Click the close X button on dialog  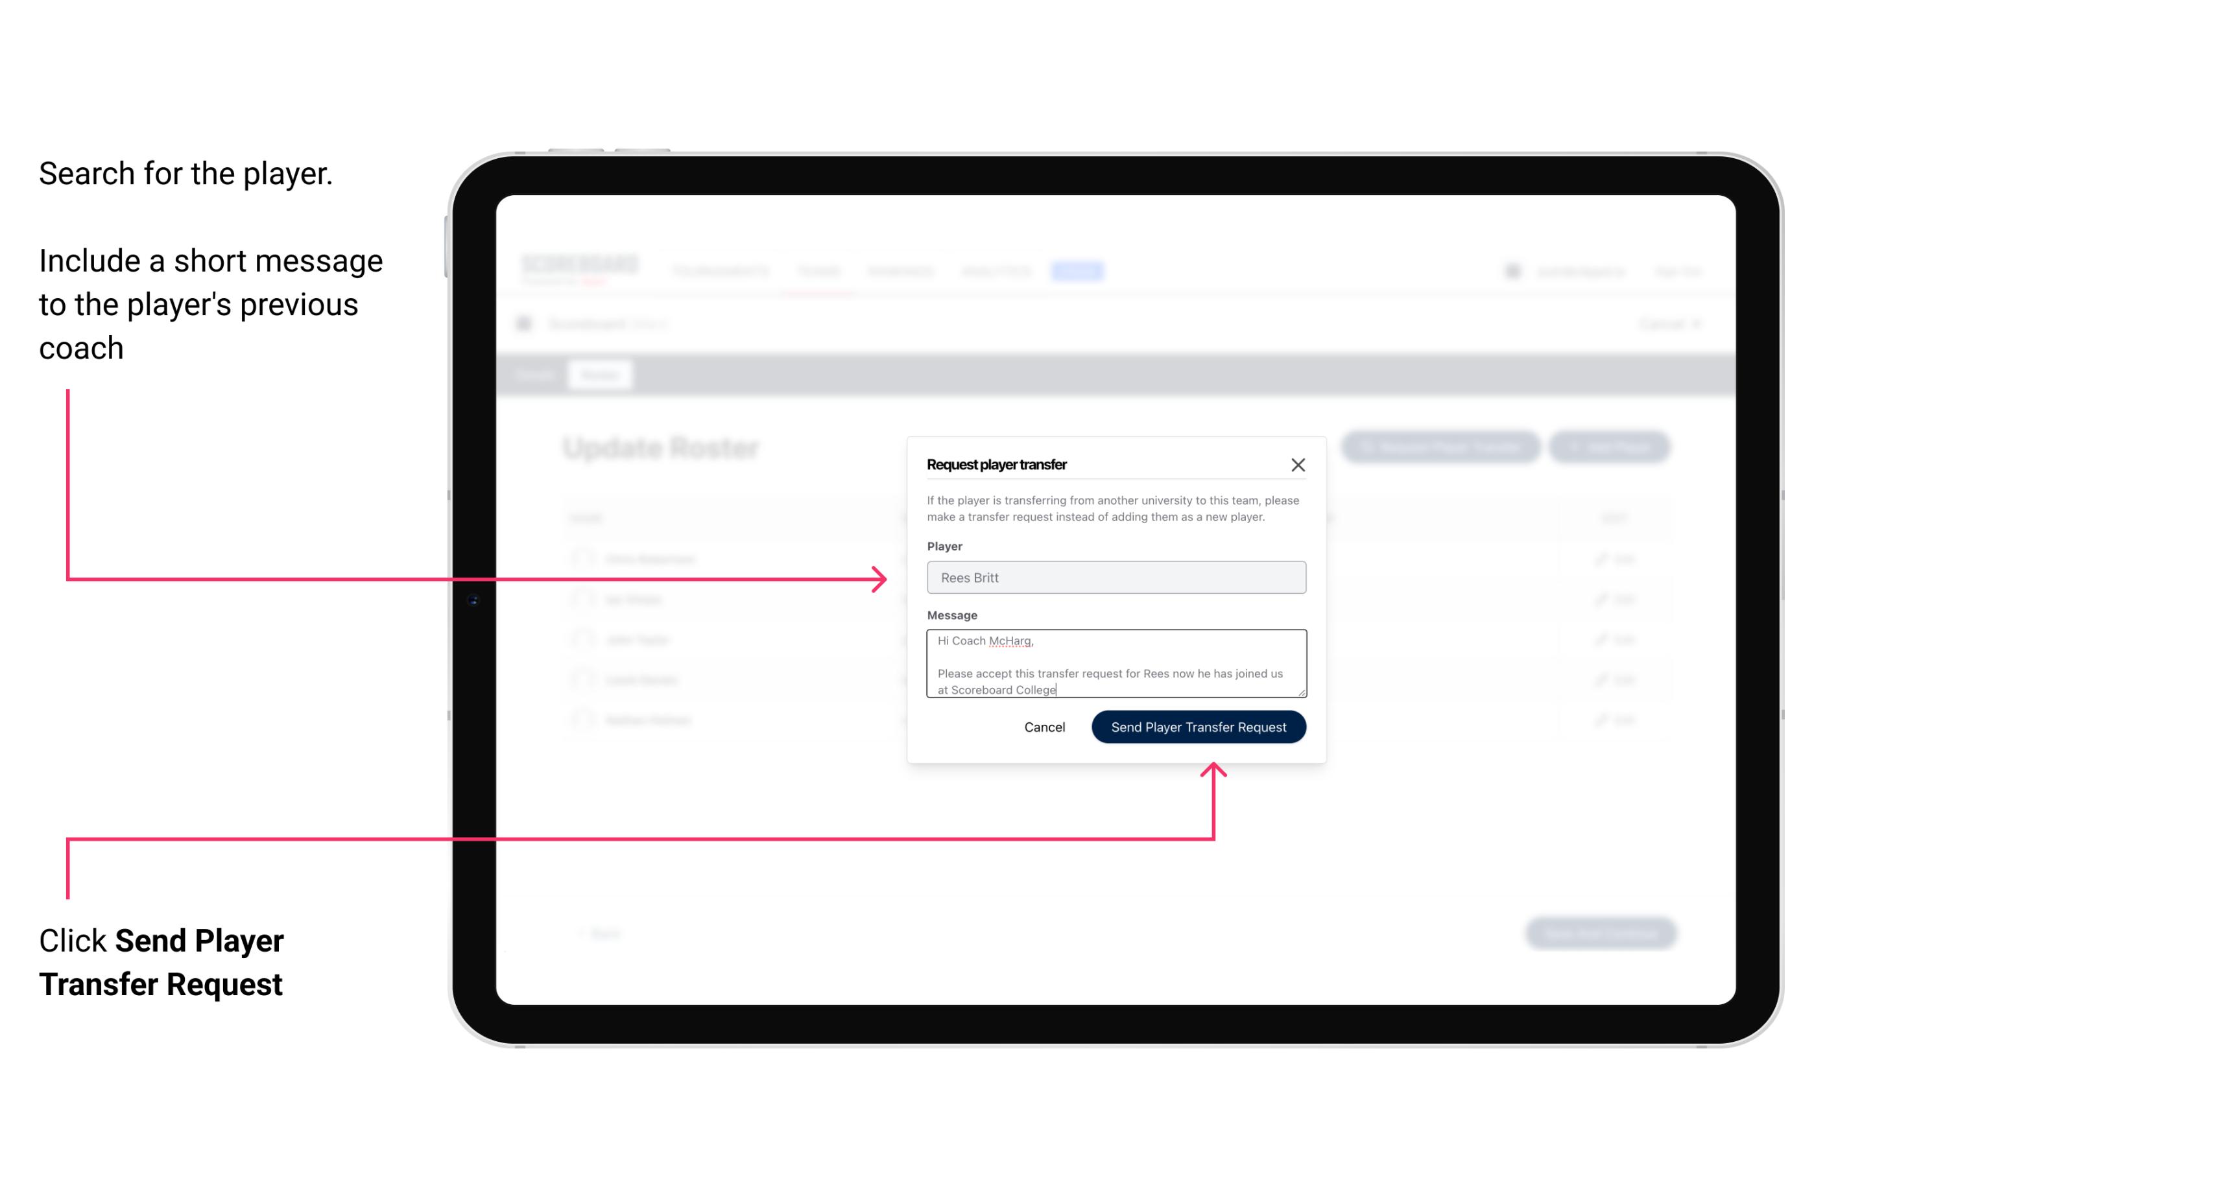pos(1298,464)
